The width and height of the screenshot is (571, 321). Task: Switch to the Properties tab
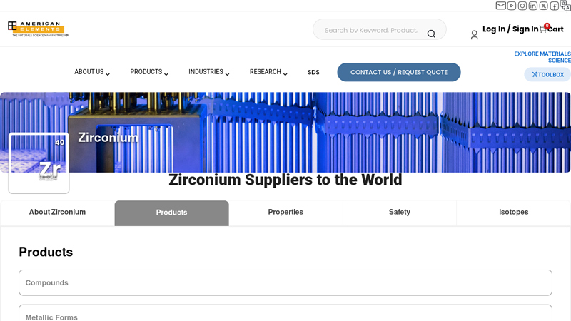click(x=285, y=213)
